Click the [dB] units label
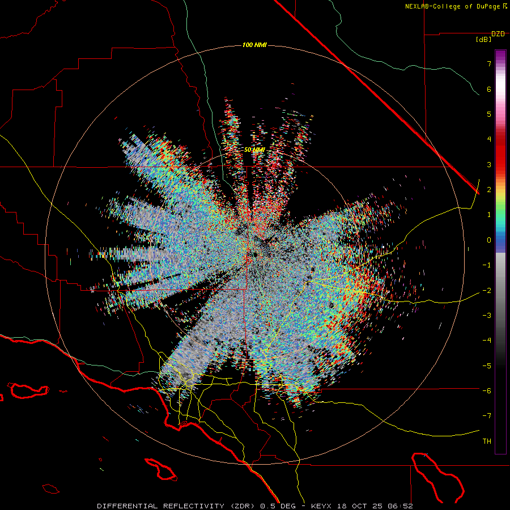The image size is (510, 510). 484,39
